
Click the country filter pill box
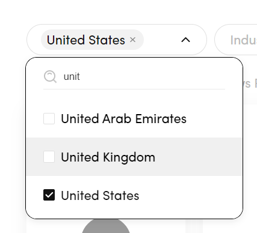(117, 40)
